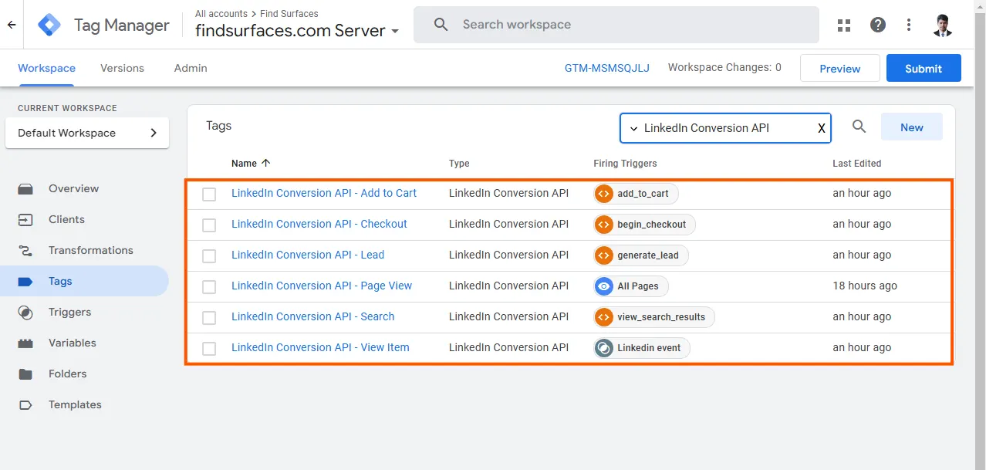
Task: Open the LinkedIn Conversion API - Lead tag
Action: pyautogui.click(x=308, y=255)
